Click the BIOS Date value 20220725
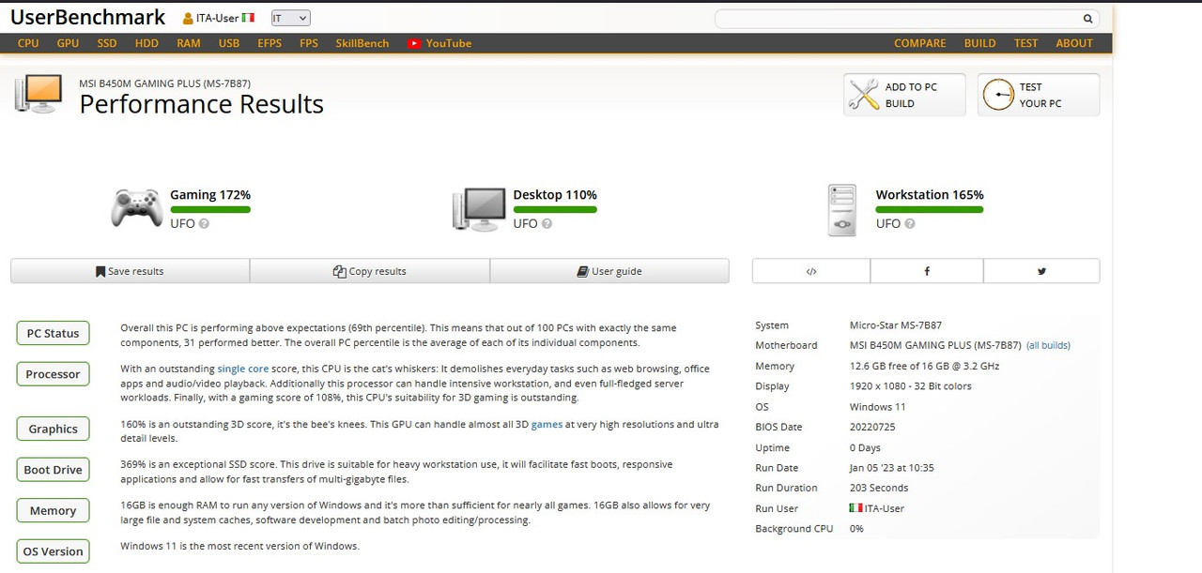The width and height of the screenshot is (1202, 573). [x=872, y=427]
